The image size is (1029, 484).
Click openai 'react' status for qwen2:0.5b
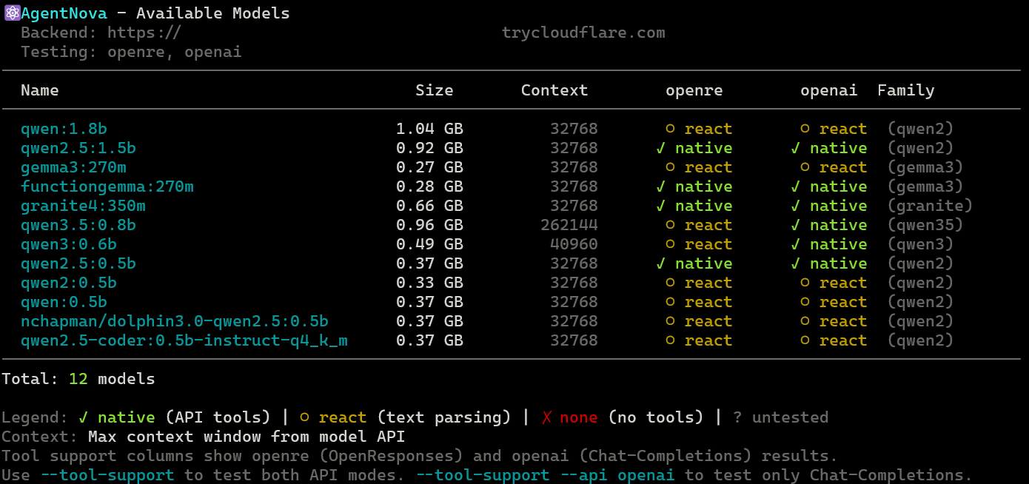point(834,283)
